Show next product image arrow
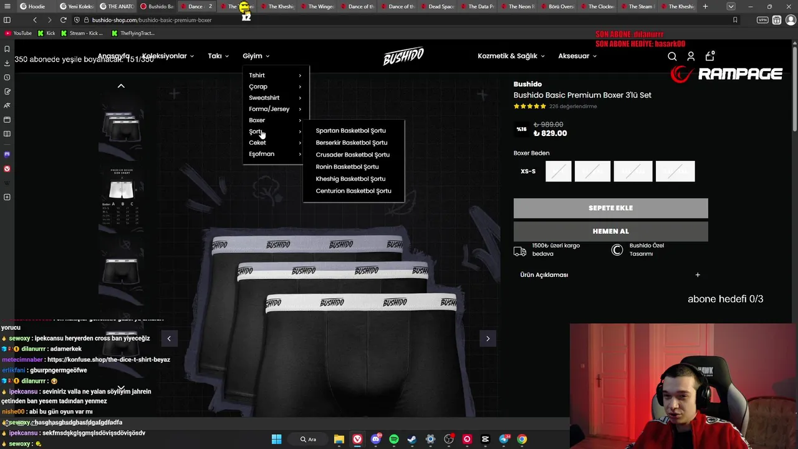The image size is (798, 449). tap(488, 339)
